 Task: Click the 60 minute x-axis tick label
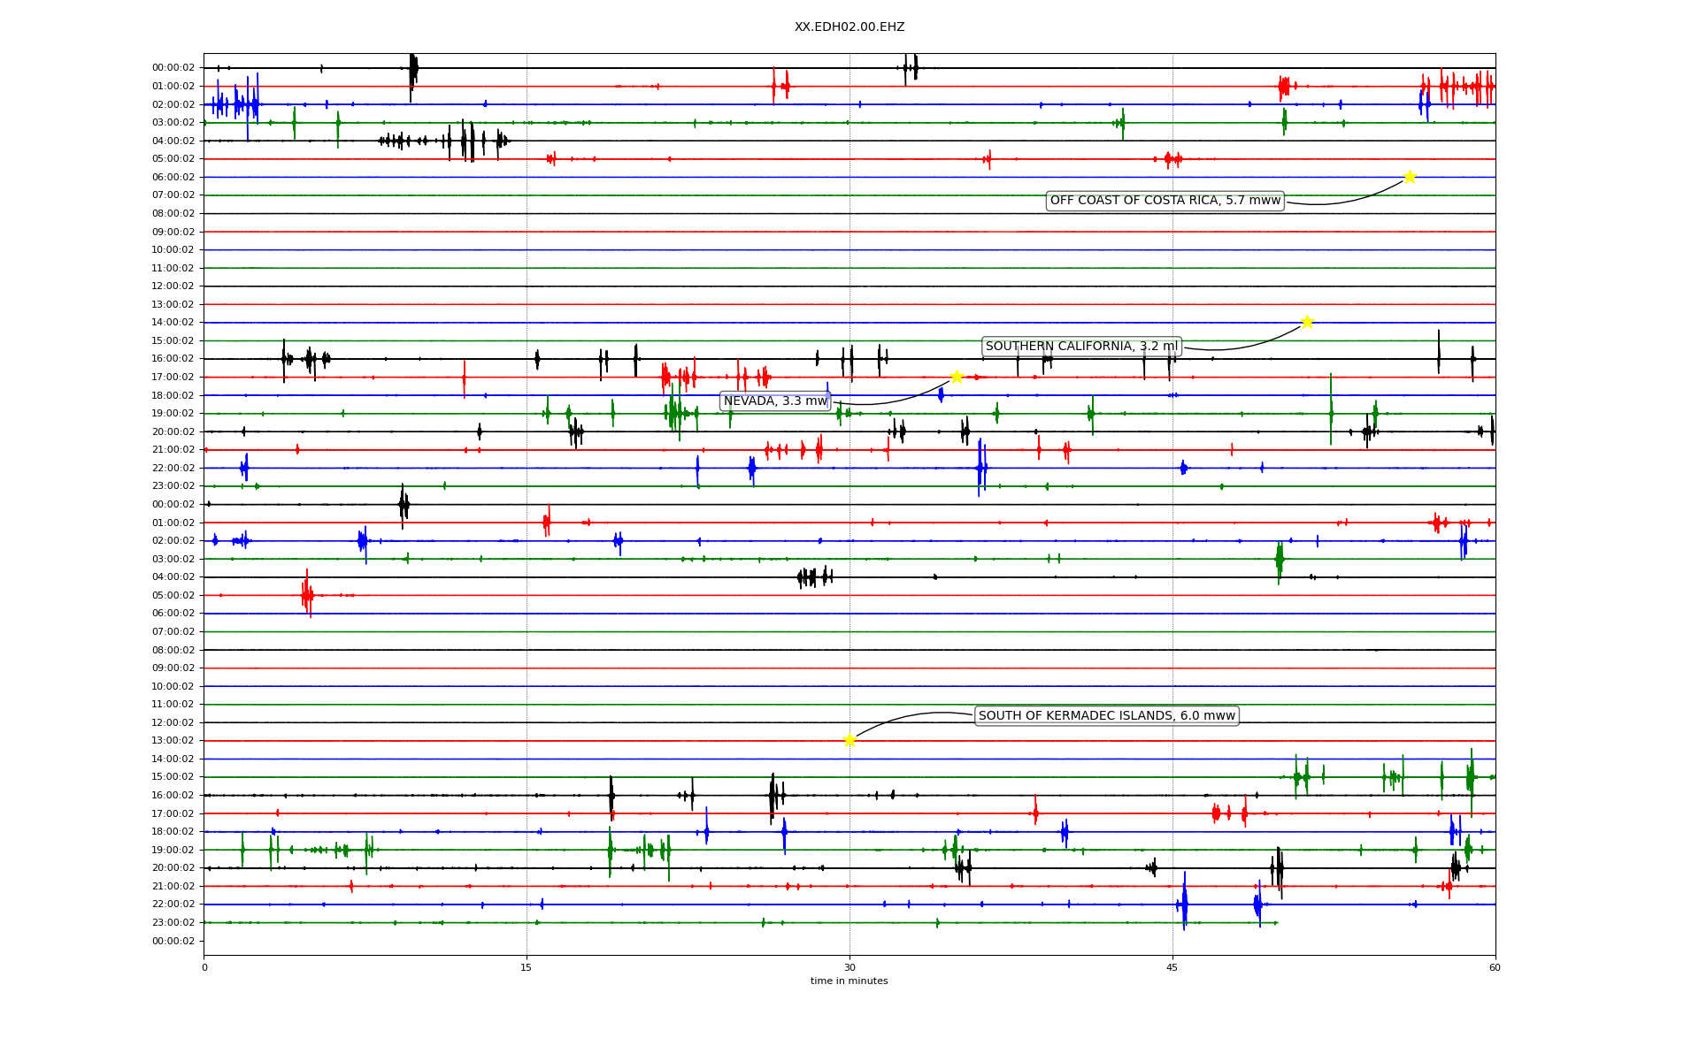1495,968
